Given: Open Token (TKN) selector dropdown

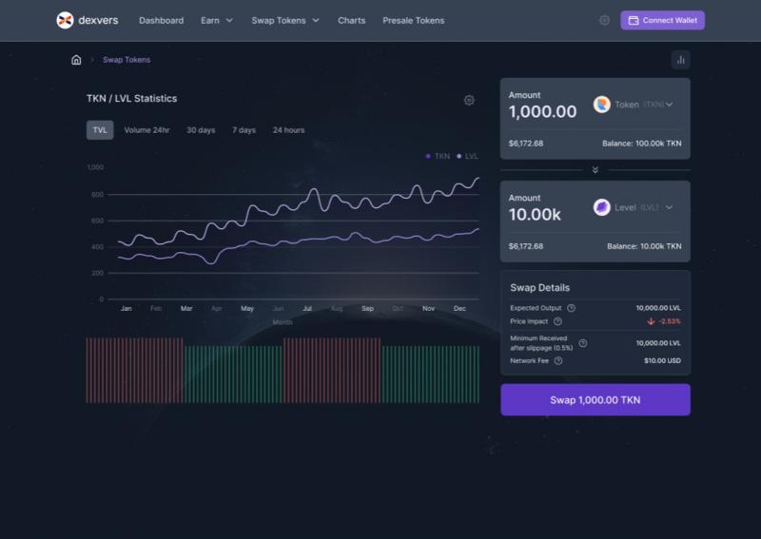Looking at the screenshot, I should click(x=634, y=105).
